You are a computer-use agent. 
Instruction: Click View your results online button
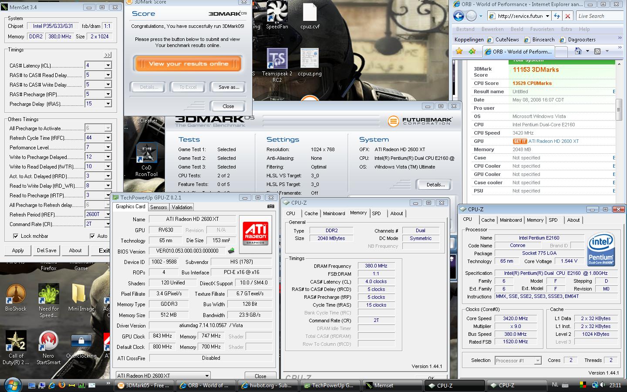tap(188, 64)
